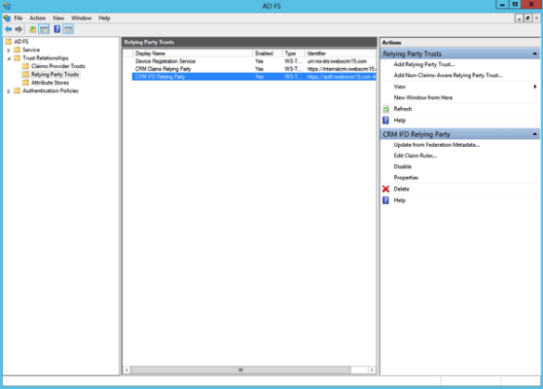
Task: Click New Window from Here action
Action: pyautogui.click(x=423, y=98)
